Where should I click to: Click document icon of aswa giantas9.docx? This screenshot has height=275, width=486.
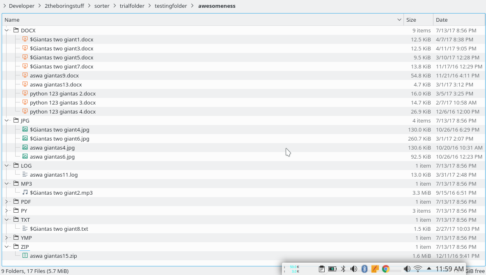[x=25, y=75]
